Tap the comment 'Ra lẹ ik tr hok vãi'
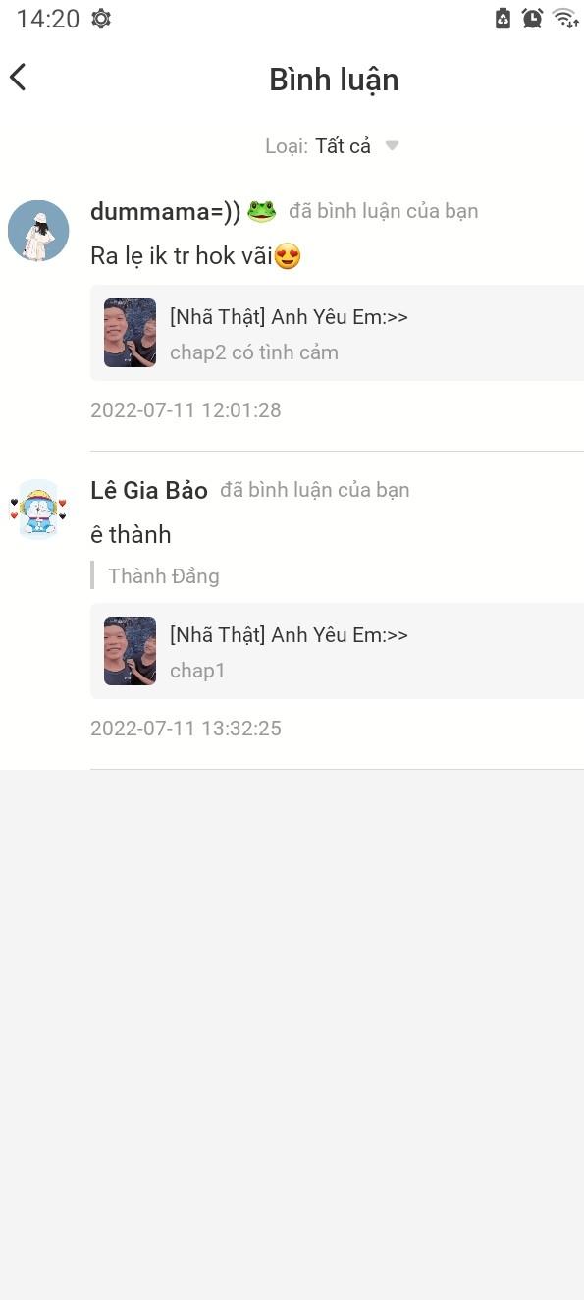This screenshot has width=584, height=1300. [195, 256]
